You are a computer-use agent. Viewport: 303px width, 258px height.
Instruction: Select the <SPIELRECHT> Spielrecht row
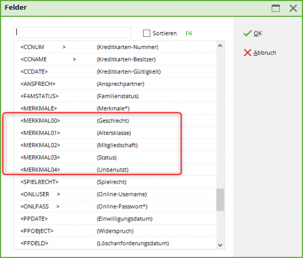click(x=116, y=182)
